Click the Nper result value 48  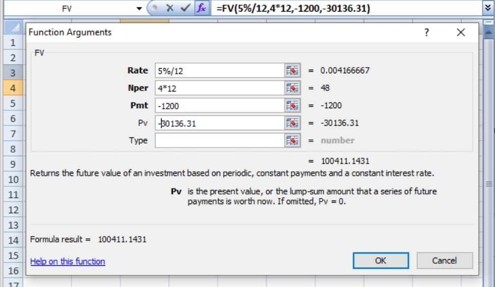[x=325, y=88]
